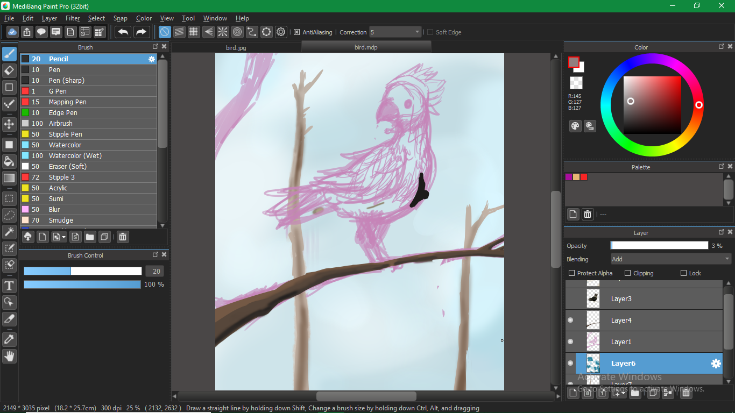The height and width of the screenshot is (413, 735).
Task: Pick the Eyedropper tool
Action: [x=9, y=339]
